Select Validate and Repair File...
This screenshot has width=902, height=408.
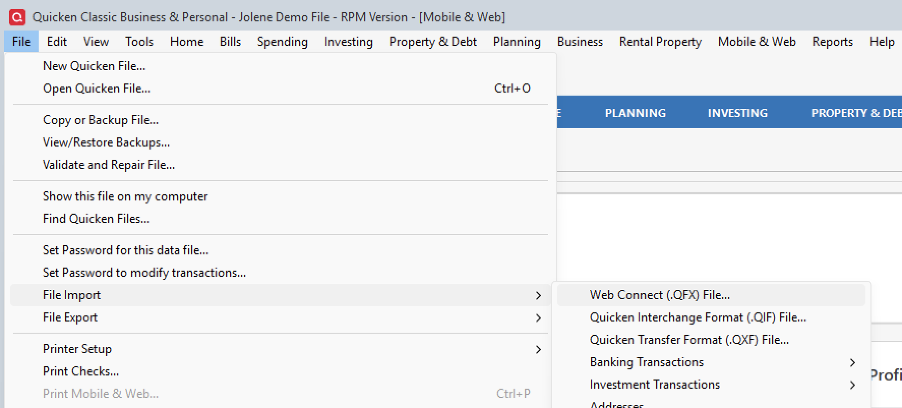coord(281,165)
